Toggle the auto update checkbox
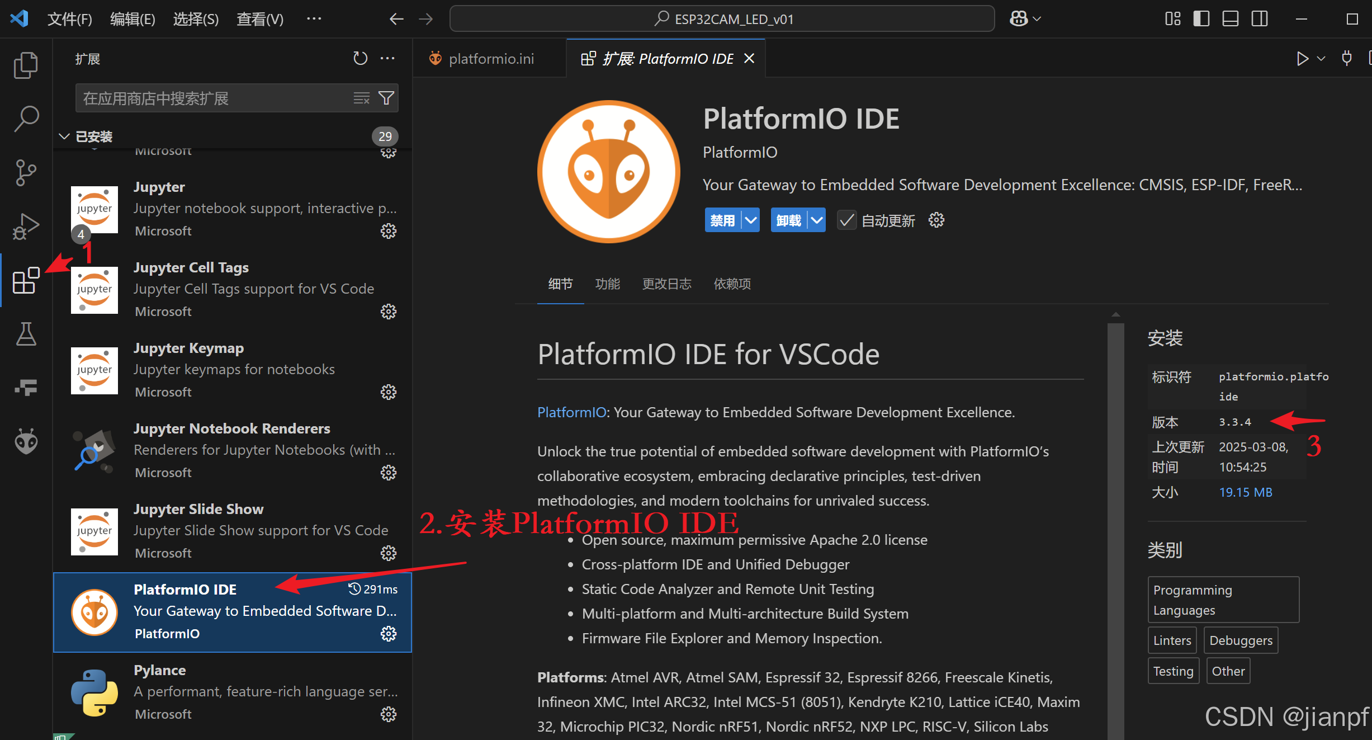Viewport: 1372px width, 740px height. [x=846, y=220]
